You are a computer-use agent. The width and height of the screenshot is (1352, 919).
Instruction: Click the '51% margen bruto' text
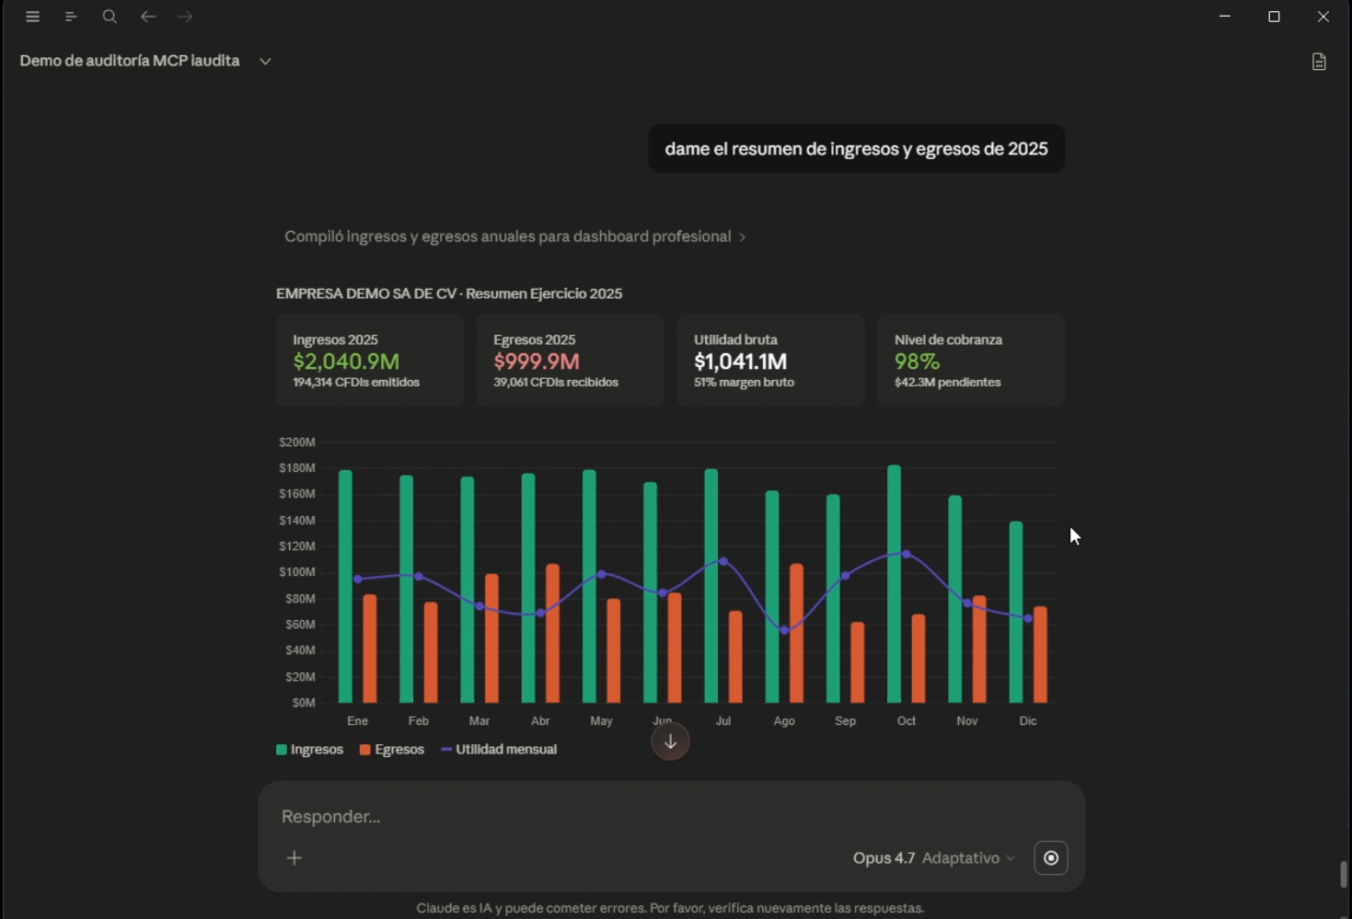(744, 383)
